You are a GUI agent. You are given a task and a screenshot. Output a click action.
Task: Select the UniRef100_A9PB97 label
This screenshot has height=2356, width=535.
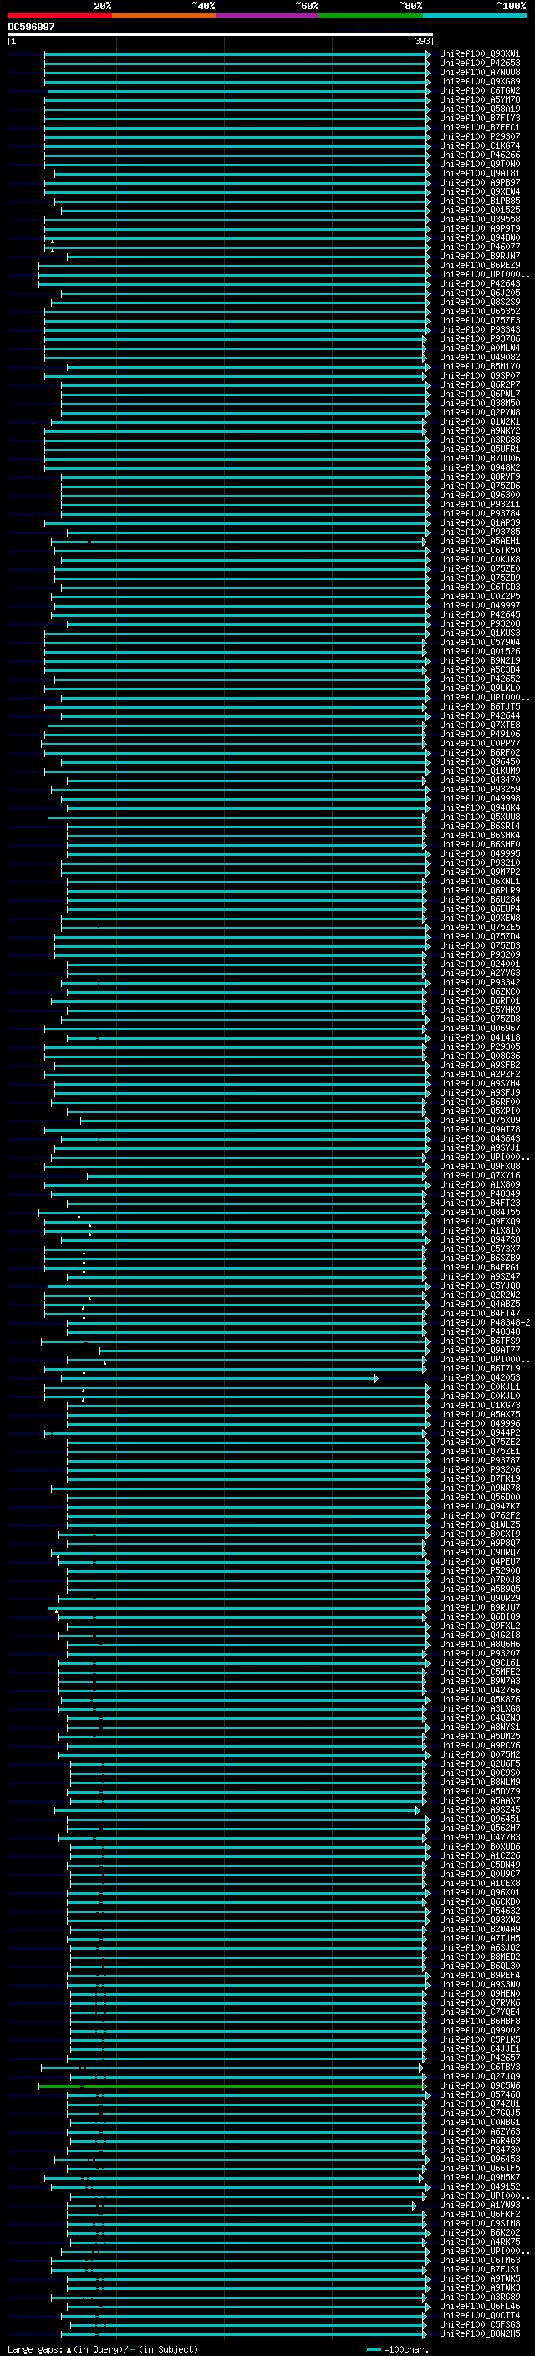479,183
